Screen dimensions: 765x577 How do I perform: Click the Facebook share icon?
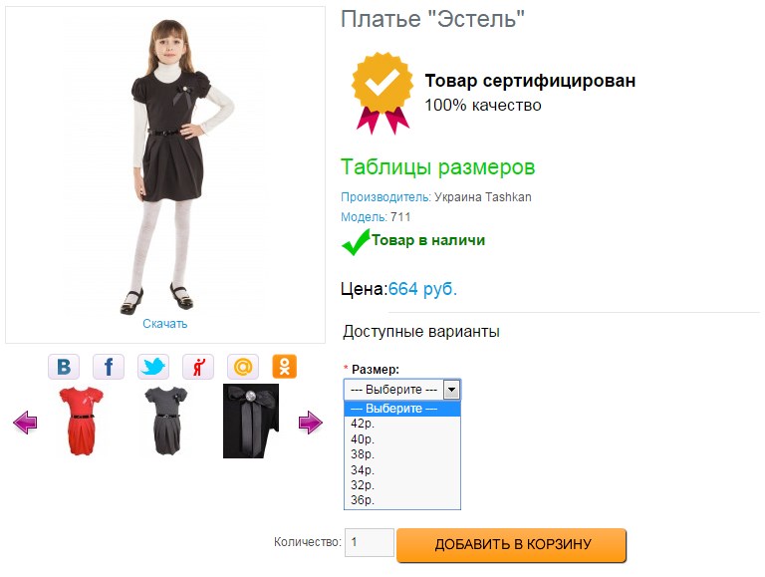109,367
